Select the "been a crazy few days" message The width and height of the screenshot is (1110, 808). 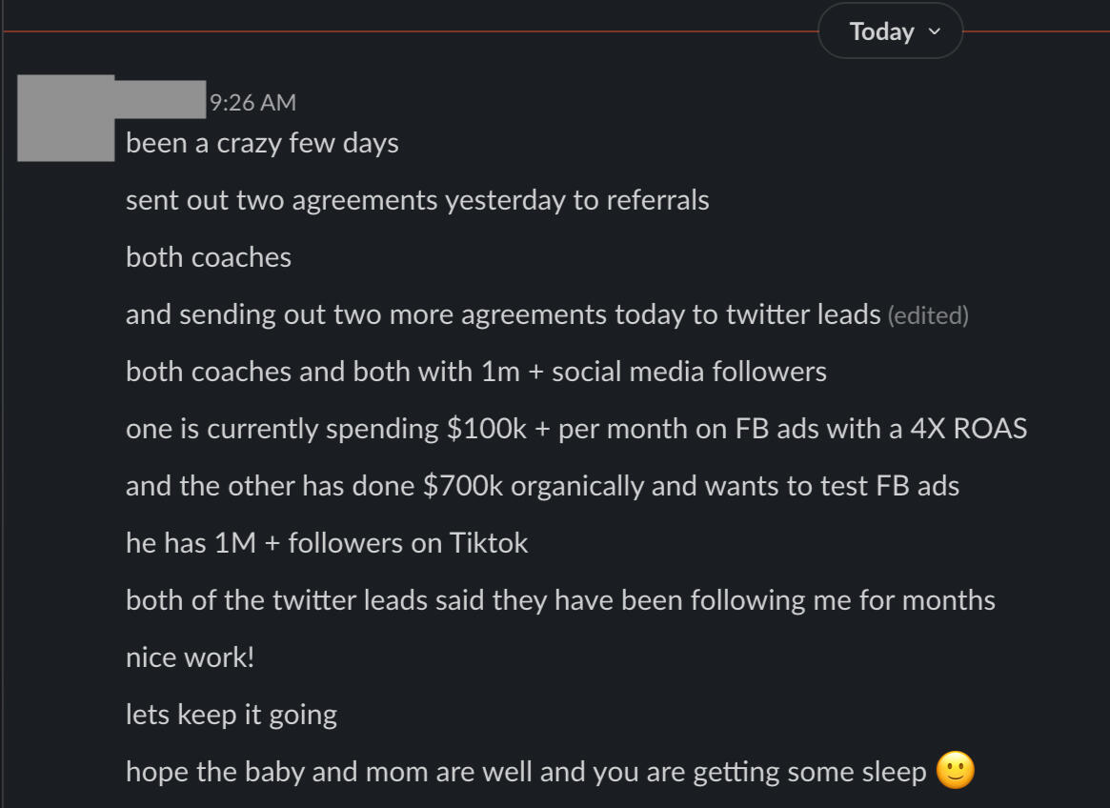click(262, 144)
